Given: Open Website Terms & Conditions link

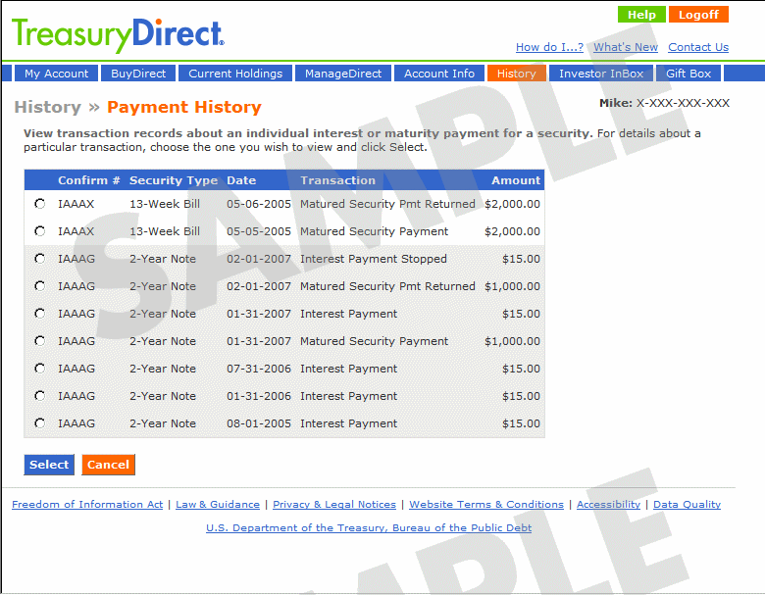Looking at the screenshot, I should pos(486,504).
